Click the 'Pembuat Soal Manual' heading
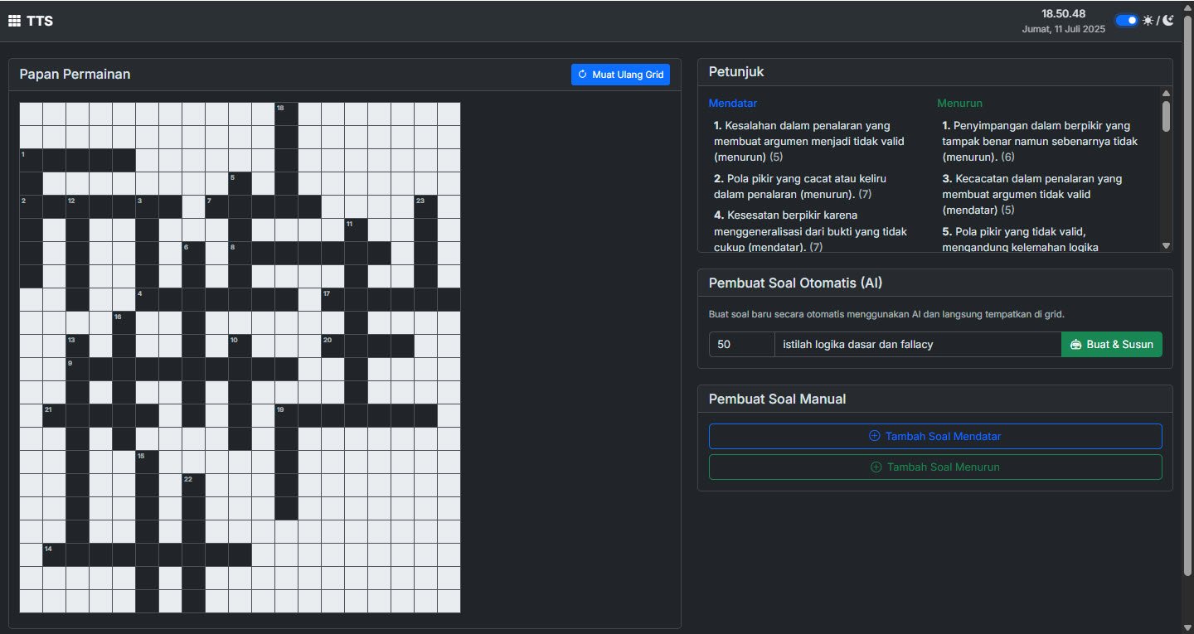 (x=778, y=399)
